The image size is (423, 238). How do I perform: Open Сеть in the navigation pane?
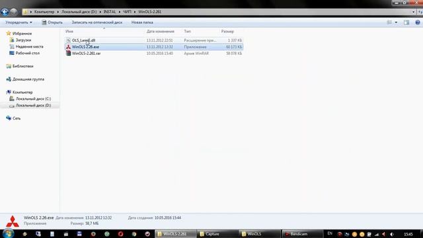coord(17,118)
